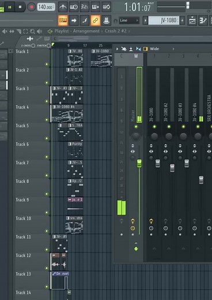Choose the playlist select tool
212x300 pixels.
coord(25,31)
